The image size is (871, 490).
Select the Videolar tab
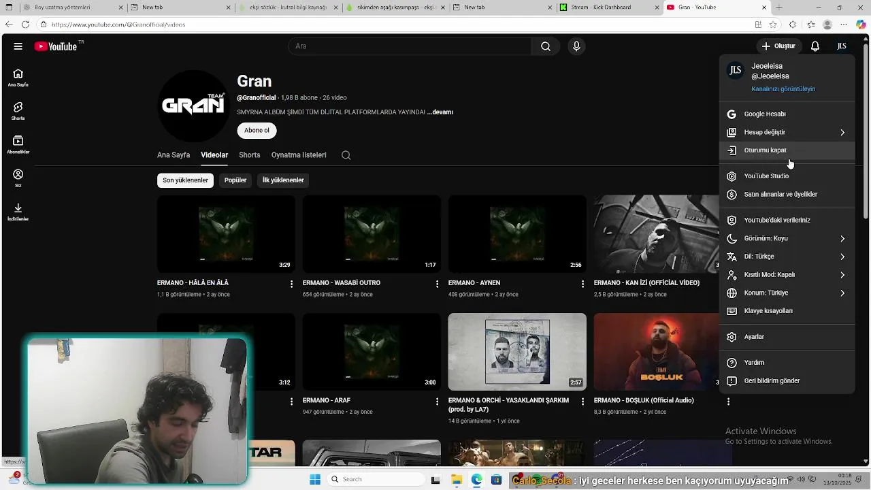pyautogui.click(x=214, y=155)
